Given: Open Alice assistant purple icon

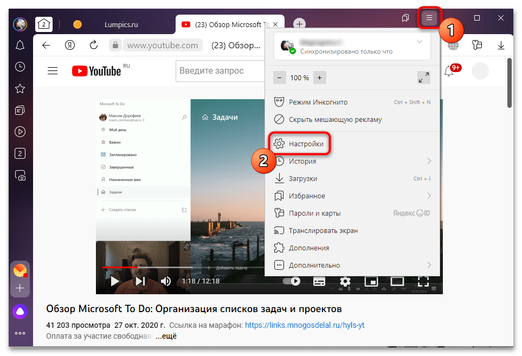Looking at the screenshot, I should click(20, 311).
